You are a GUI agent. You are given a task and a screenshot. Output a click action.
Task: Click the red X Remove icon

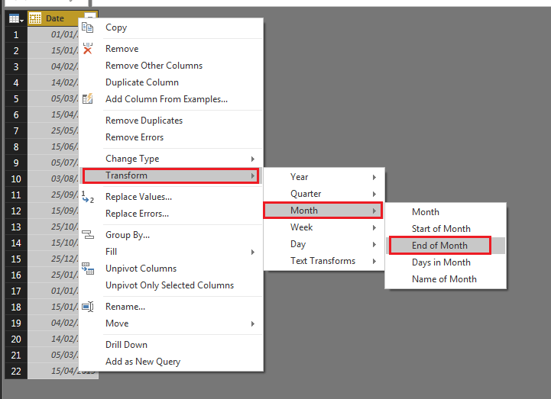click(87, 49)
